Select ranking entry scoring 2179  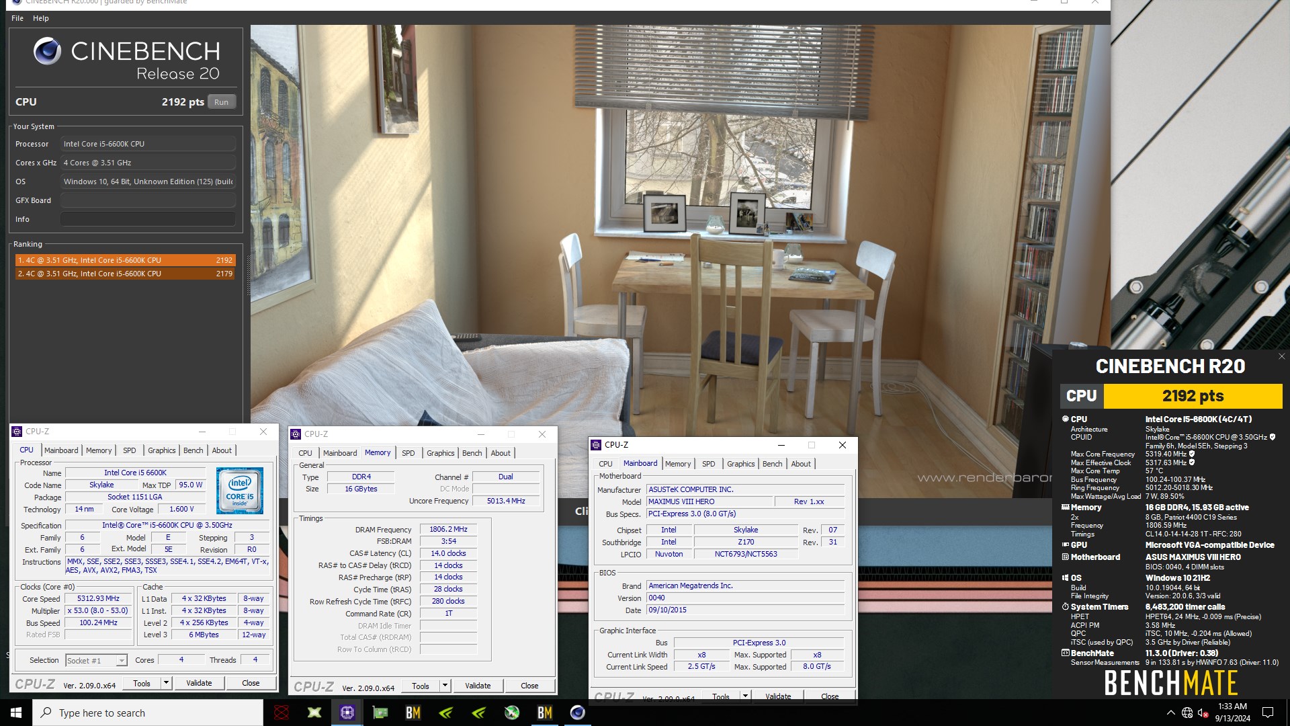[x=125, y=274]
